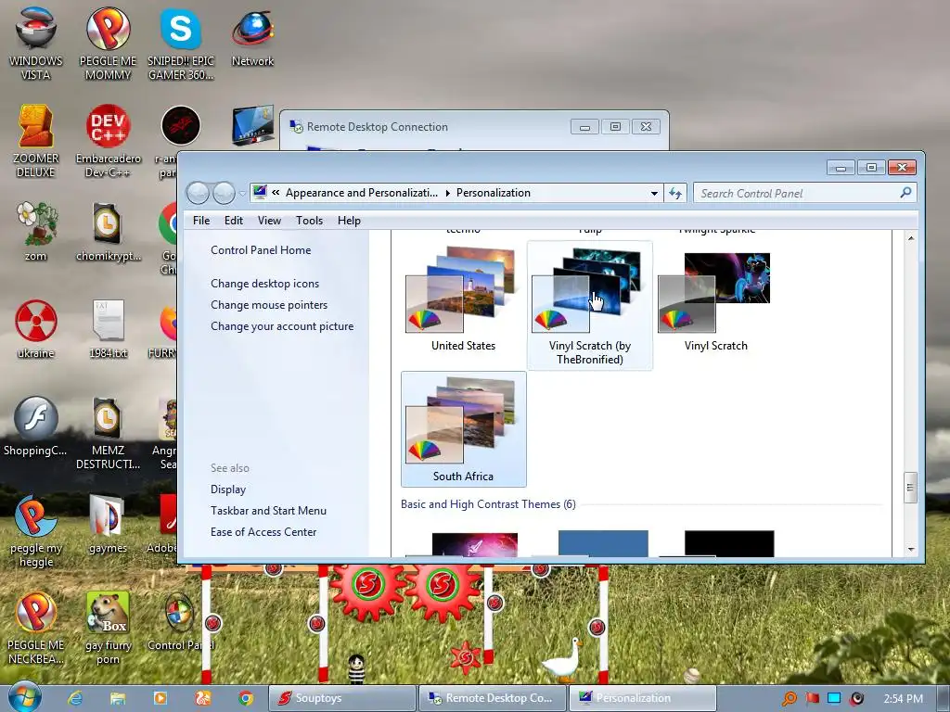Click in the Search Control Panel field
This screenshot has height=712, width=950.
point(797,193)
